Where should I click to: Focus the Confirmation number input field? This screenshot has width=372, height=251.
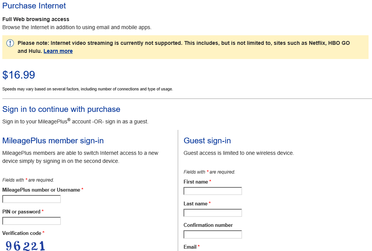213,235
